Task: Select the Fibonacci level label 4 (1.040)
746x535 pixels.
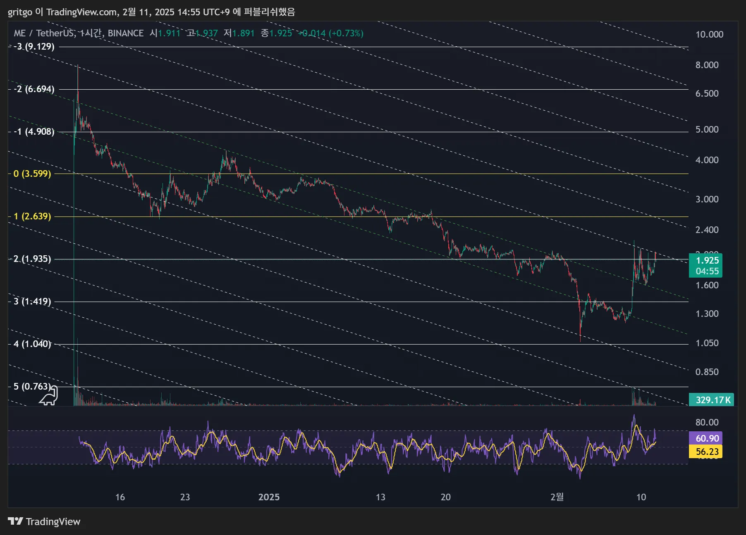Action: click(x=32, y=344)
